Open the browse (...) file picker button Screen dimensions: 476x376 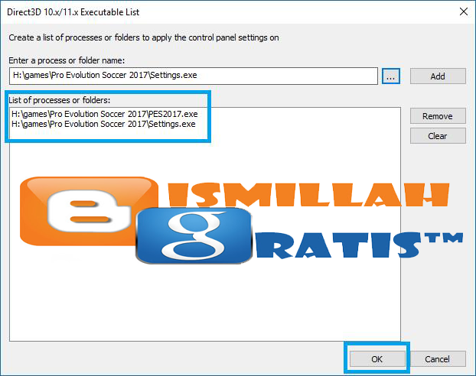pos(391,76)
